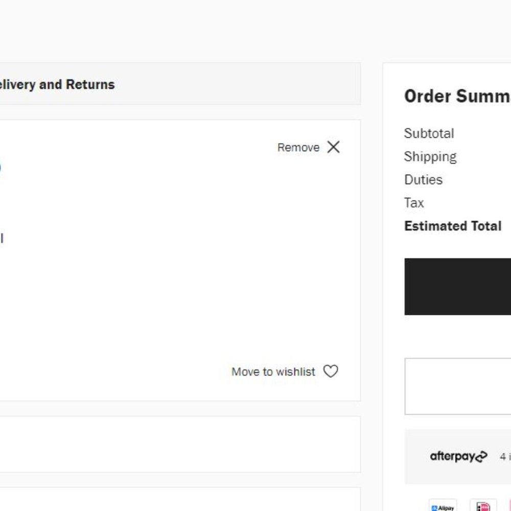Click the Remove X icon
Image resolution: width=511 pixels, height=511 pixels.
pyautogui.click(x=333, y=147)
